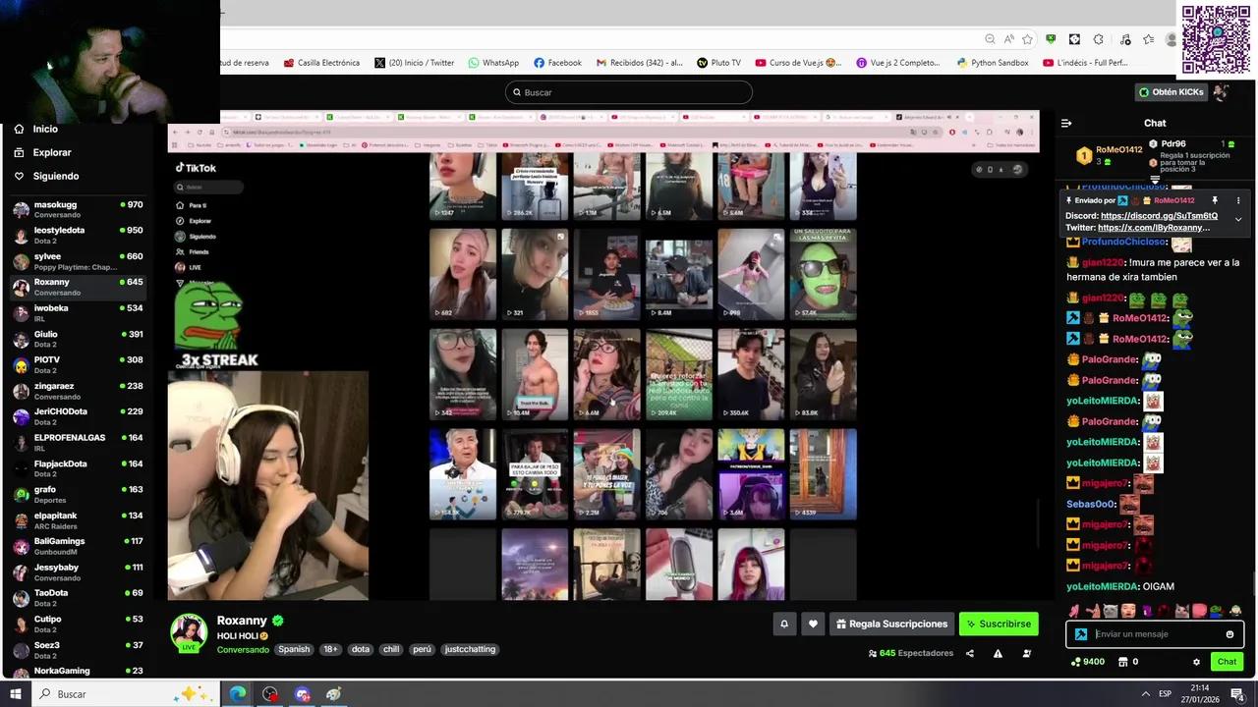Expand the pinned message chevron

(1238, 219)
